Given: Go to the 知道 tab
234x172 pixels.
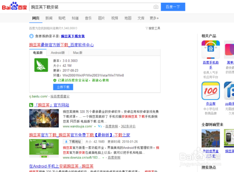Looking at the screenshot, I should (75, 18).
